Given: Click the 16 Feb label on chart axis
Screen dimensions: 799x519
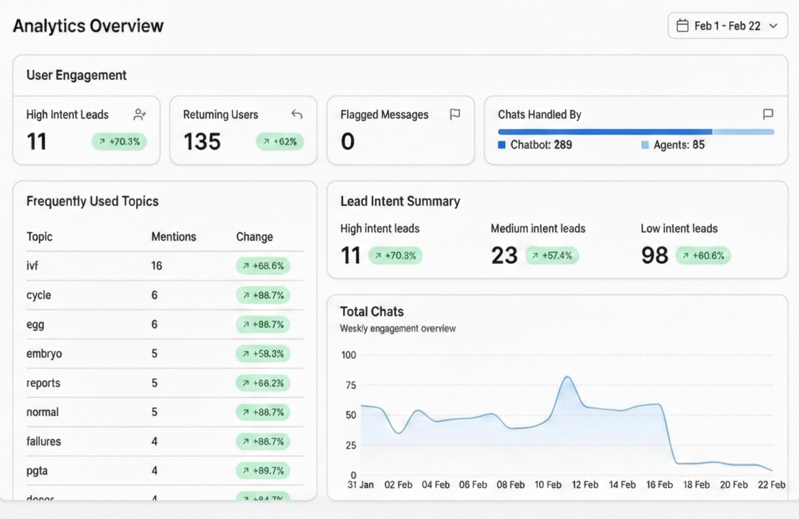Looking at the screenshot, I should [x=659, y=485].
